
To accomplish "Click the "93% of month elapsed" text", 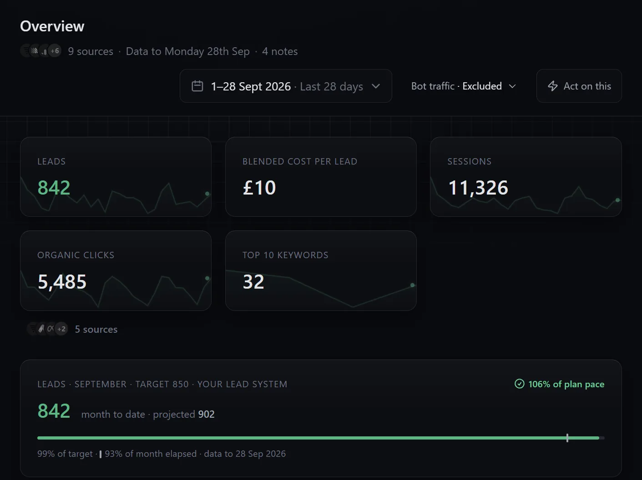I will pos(151,454).
